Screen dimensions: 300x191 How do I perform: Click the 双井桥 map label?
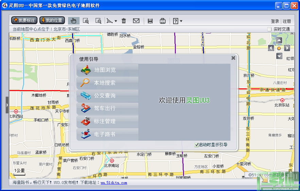coord(249,119)
